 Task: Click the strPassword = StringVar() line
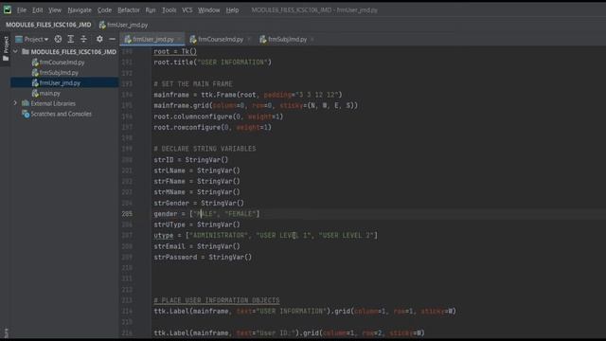[203, 257]
